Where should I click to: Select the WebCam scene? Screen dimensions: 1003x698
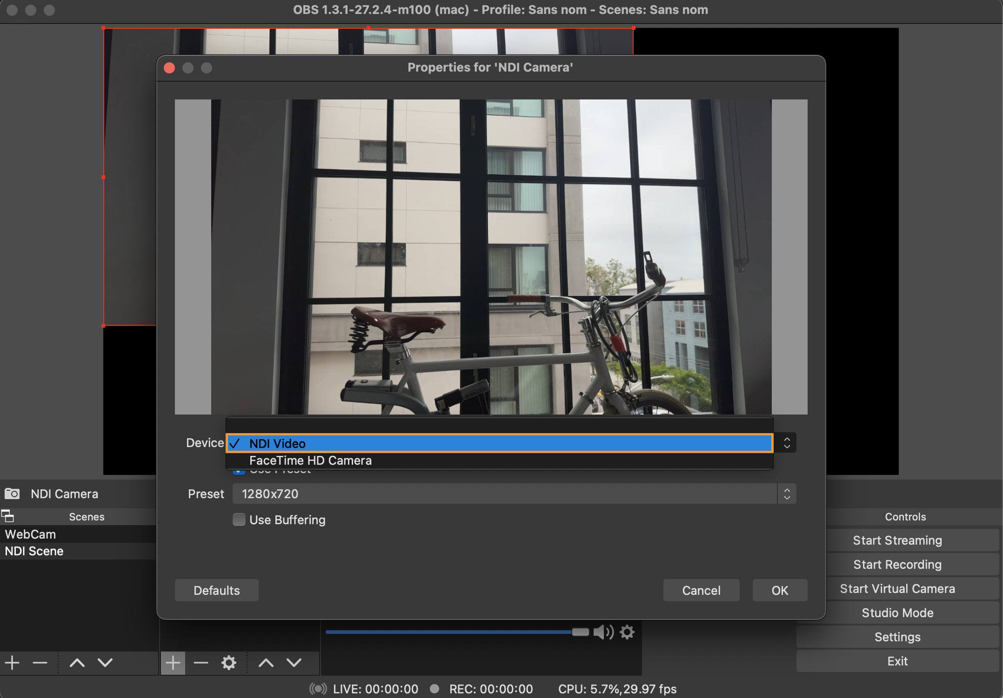pos(31,534)
